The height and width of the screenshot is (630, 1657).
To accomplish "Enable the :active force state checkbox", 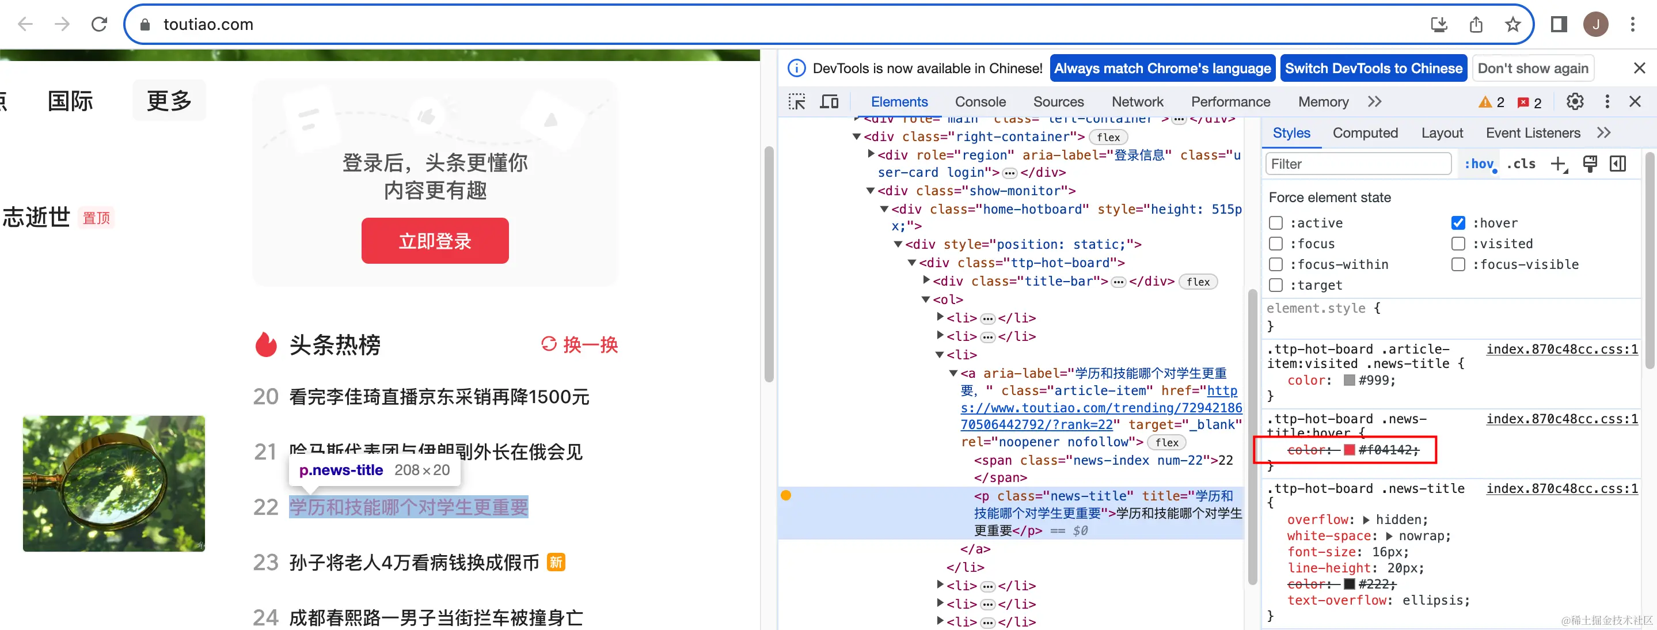I will point(1275,223).
